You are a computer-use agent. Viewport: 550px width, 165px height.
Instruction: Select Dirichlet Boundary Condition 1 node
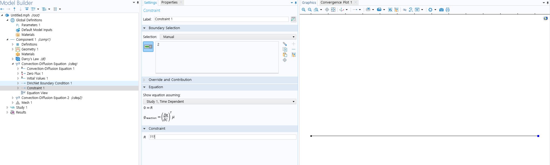[x=49, y=83]
